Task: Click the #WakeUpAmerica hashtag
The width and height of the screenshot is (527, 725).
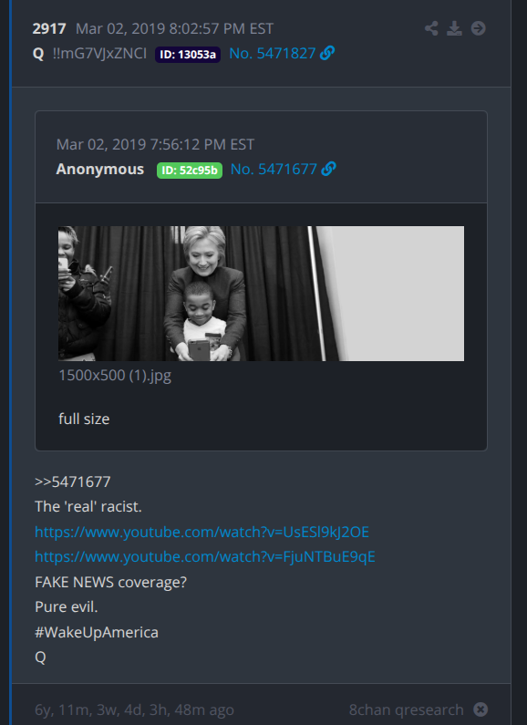Action: pos(97,632)
